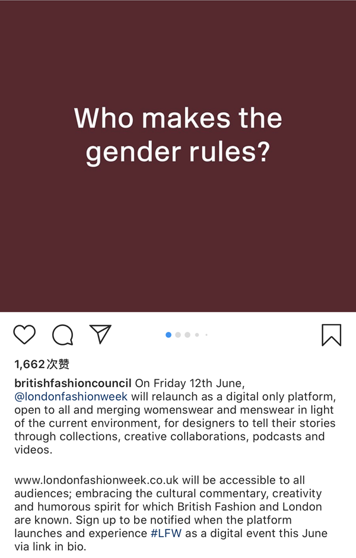
Task: Tap the "Who makes the gender rules?" headline
Action: click(178, 135)
